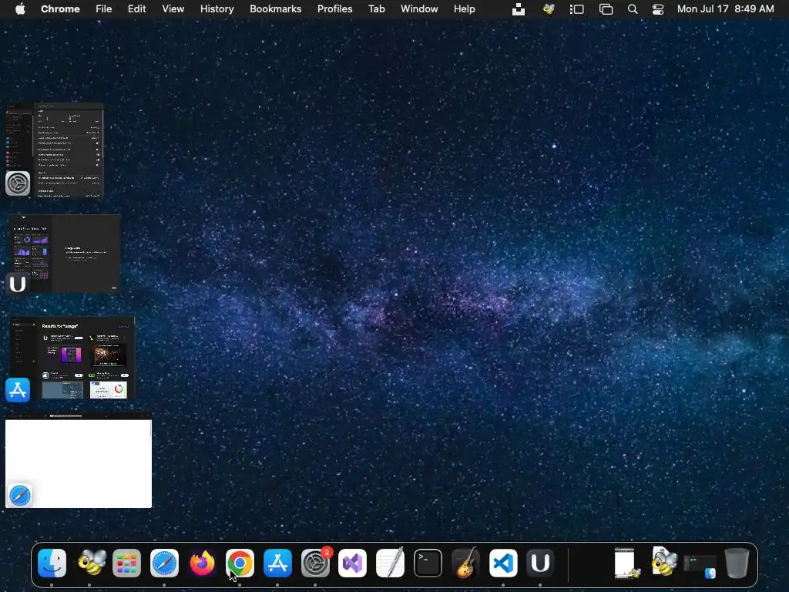Open Control Center from menu bar
789x592 pixels.
[x=658, y=9]
